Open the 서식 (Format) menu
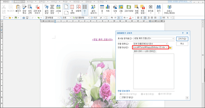The height and width of the screenshot is (108, 205). (54, 1)
